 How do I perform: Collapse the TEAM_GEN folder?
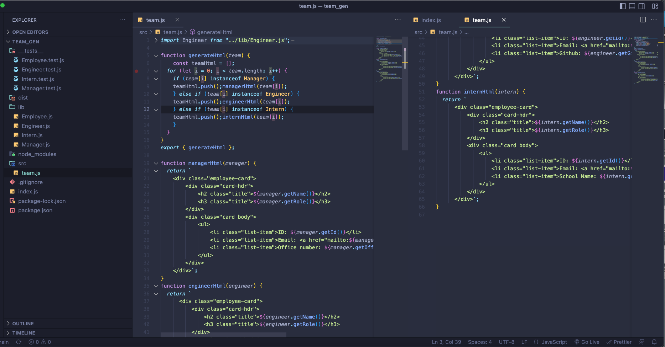(8, 42)
